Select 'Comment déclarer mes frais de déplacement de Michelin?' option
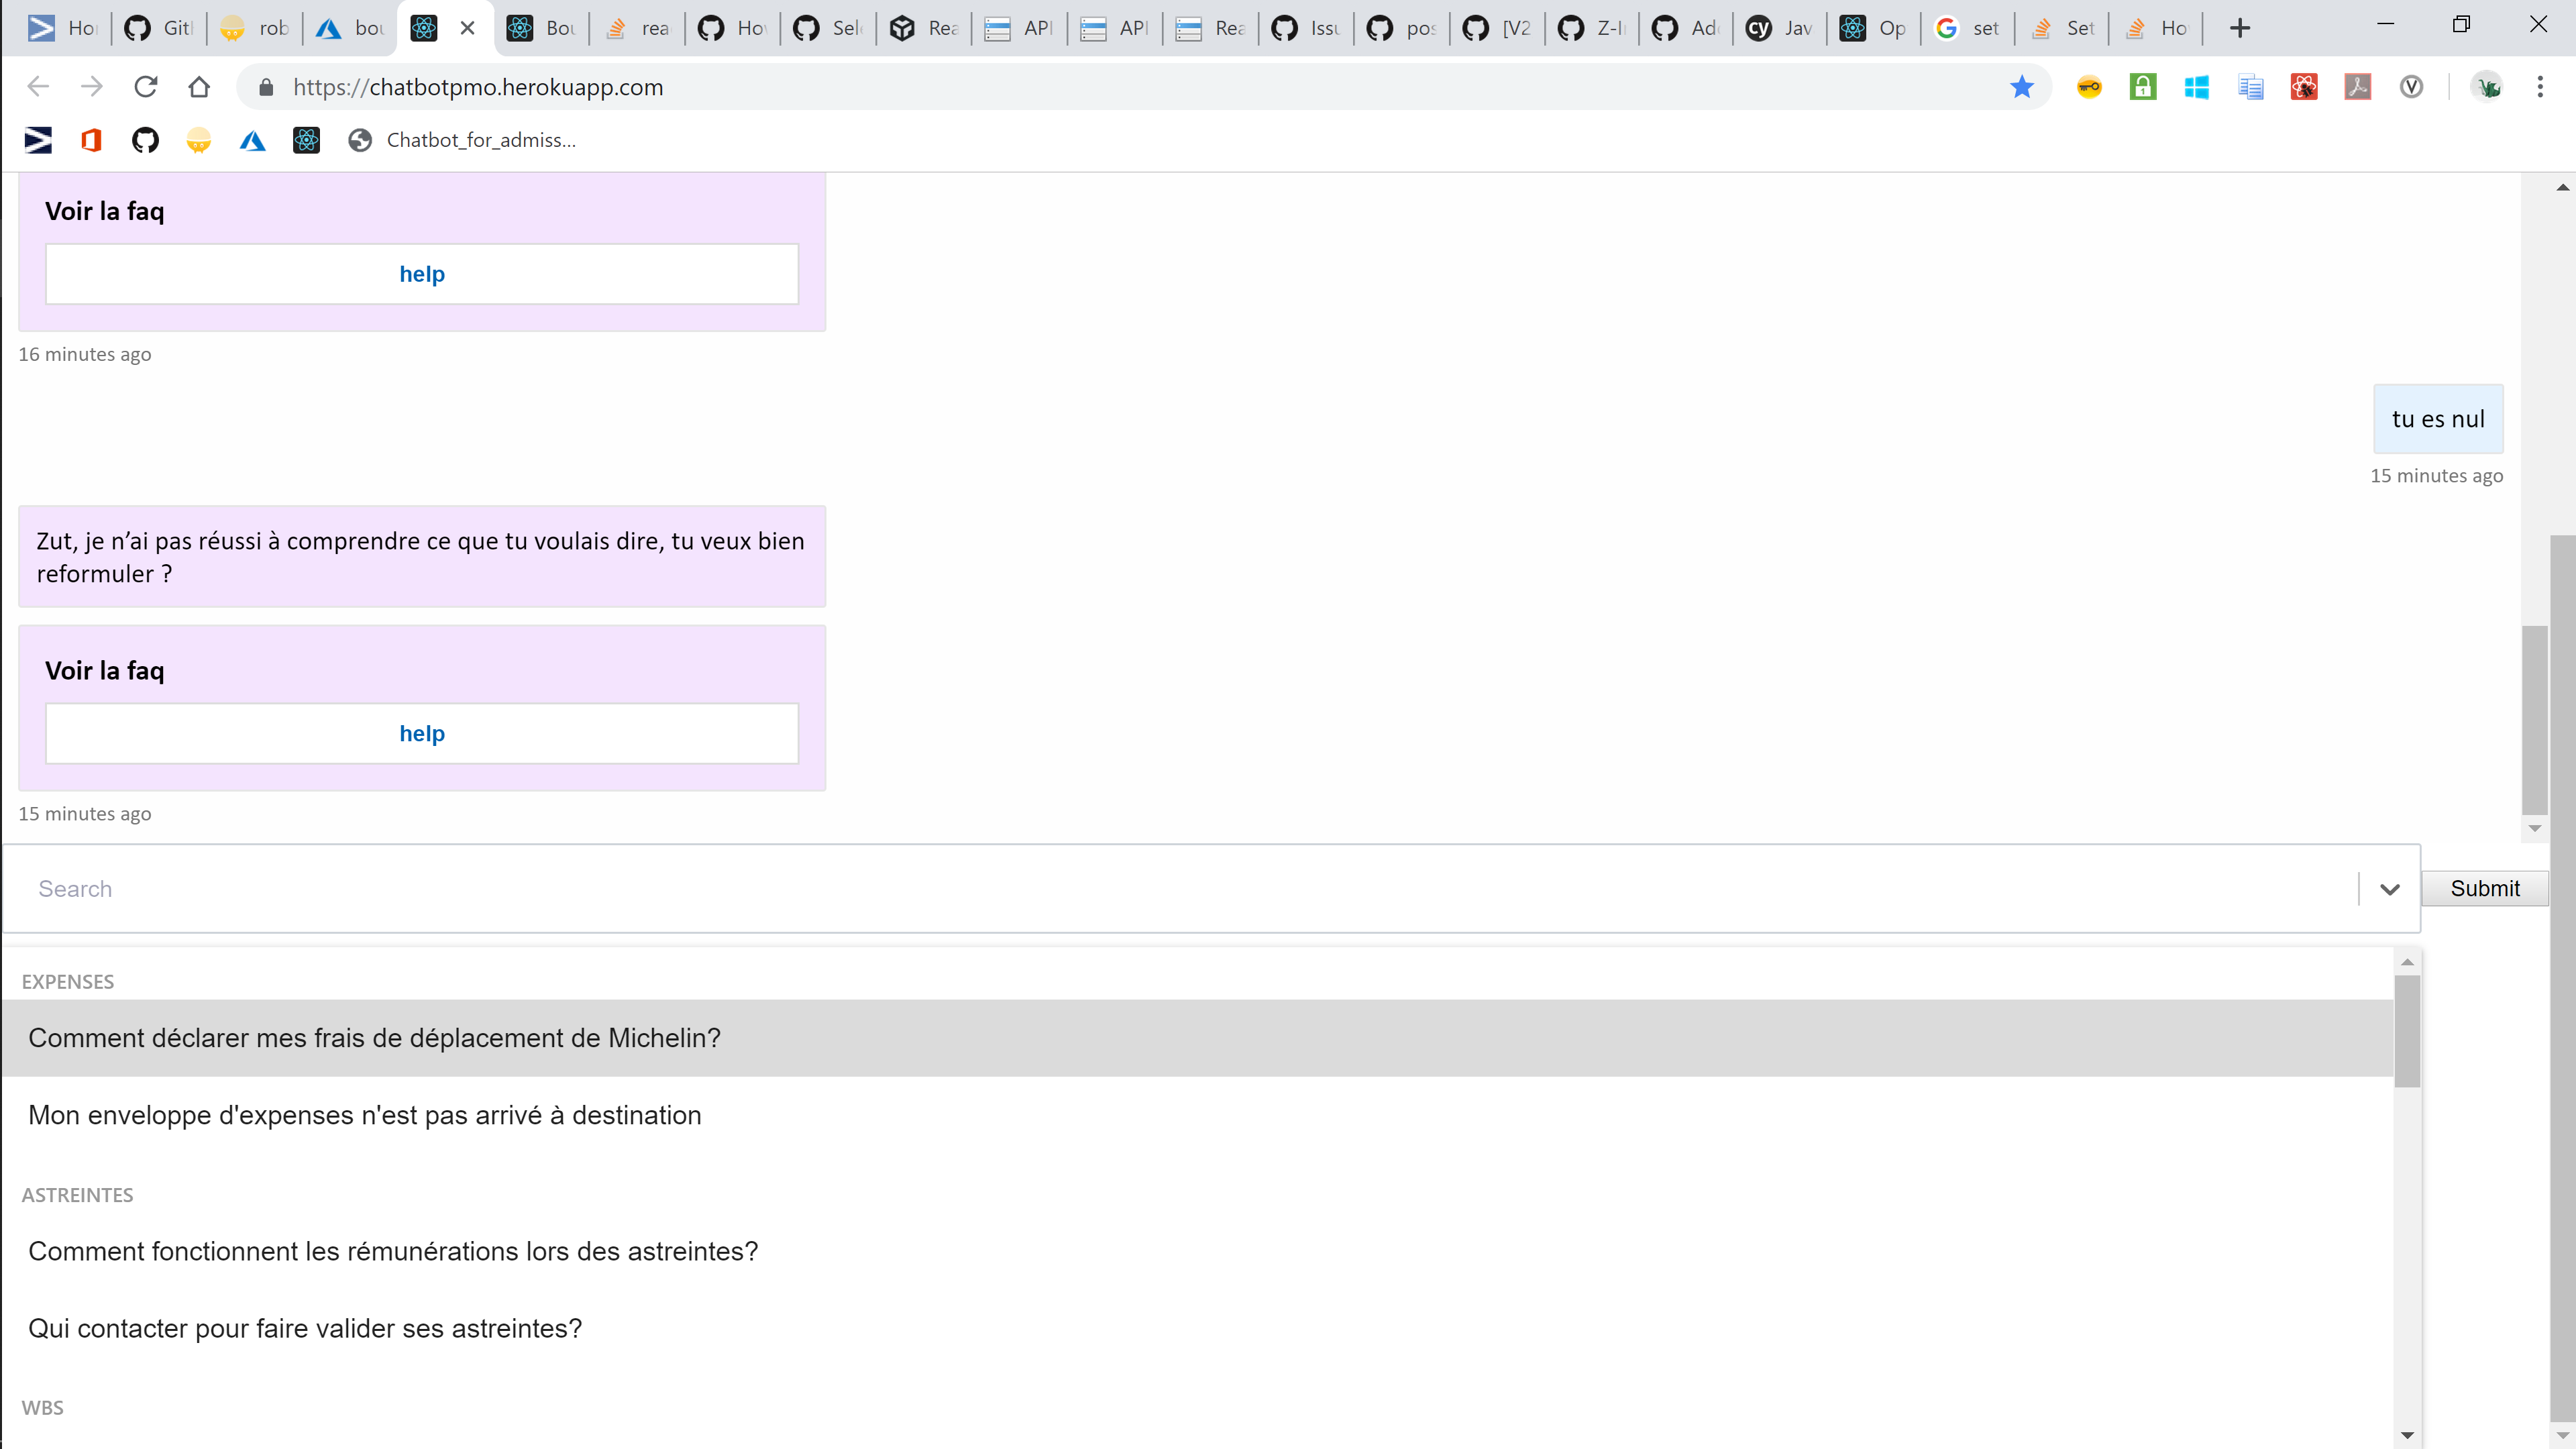This screenshot has width=2576, height=1449. (374, 1038)
